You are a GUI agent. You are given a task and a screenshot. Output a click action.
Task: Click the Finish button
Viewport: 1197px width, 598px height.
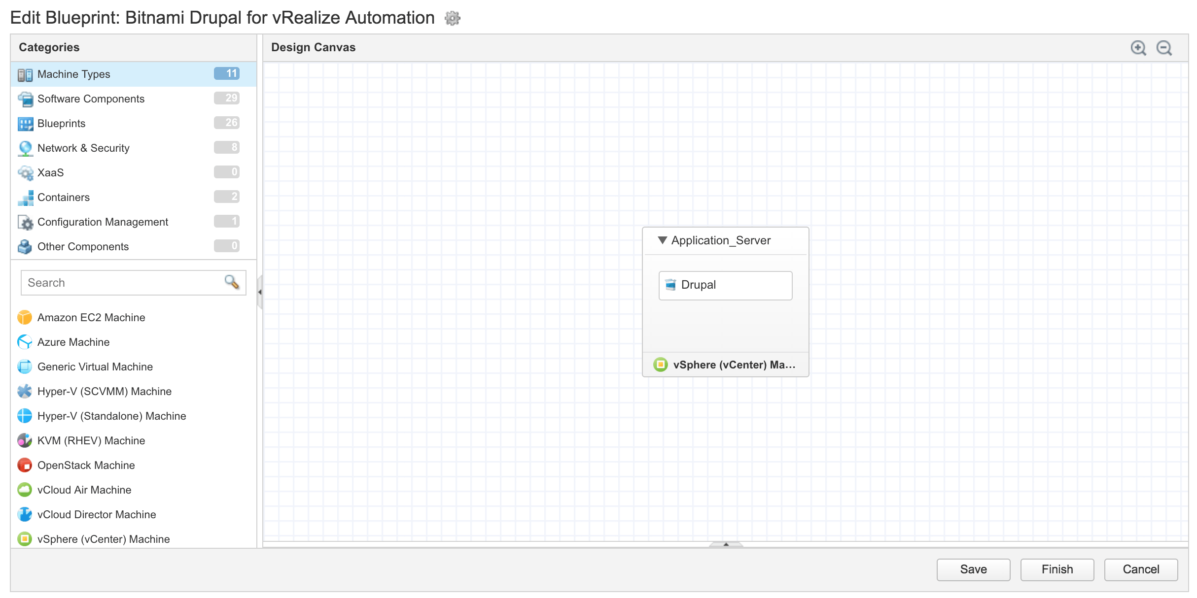[1057, 569]
